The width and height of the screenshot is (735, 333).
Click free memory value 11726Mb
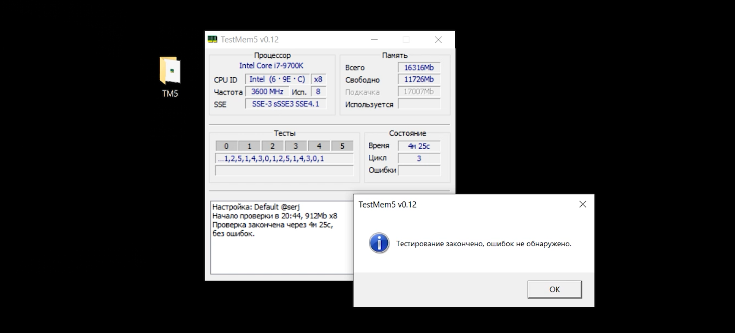tap(419, 79)
